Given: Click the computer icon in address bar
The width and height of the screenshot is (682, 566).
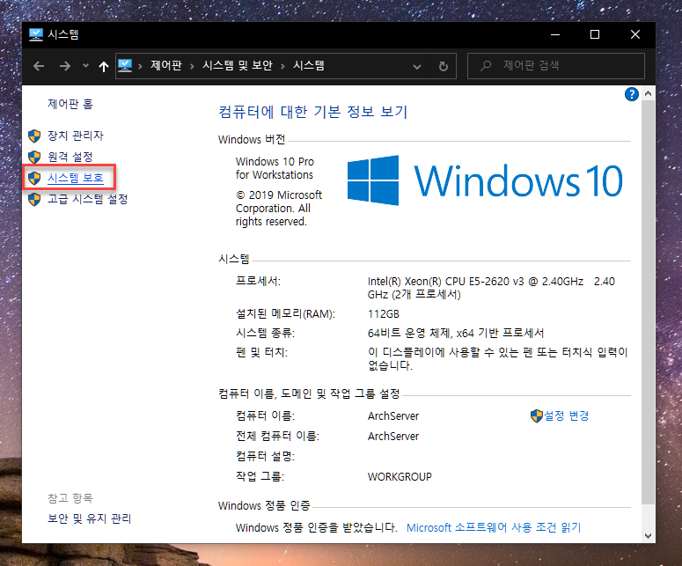Looking at the screenshot, I should point(125,66).
